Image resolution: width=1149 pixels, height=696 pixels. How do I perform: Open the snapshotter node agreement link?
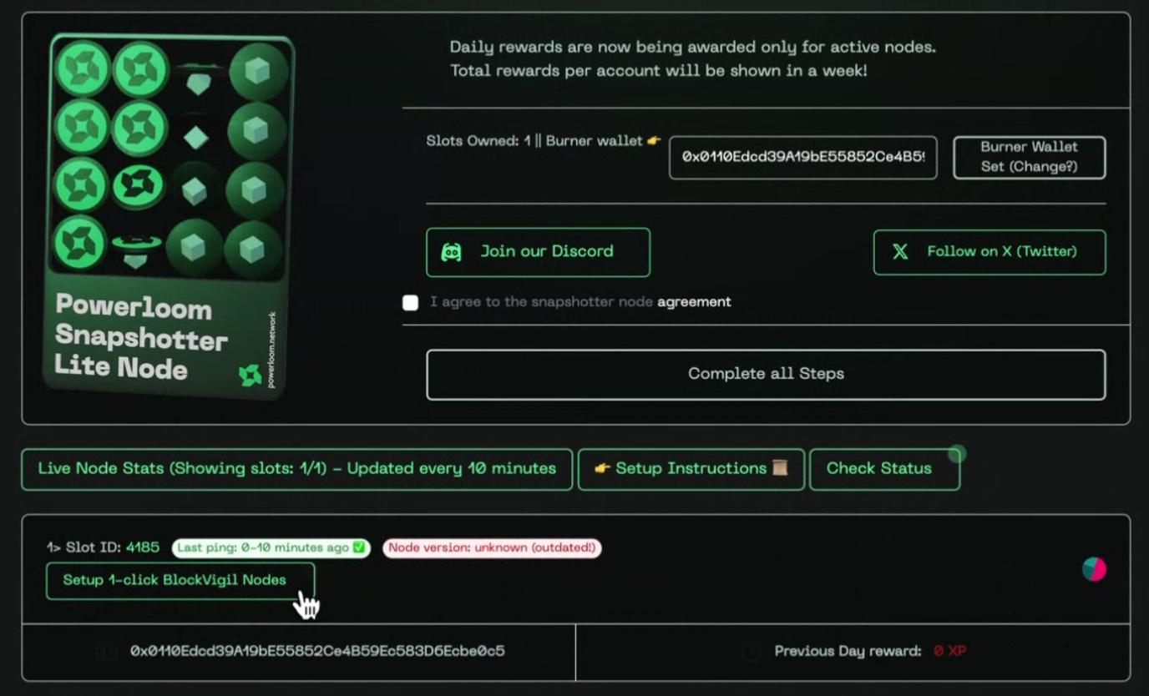tap(694, 302)
